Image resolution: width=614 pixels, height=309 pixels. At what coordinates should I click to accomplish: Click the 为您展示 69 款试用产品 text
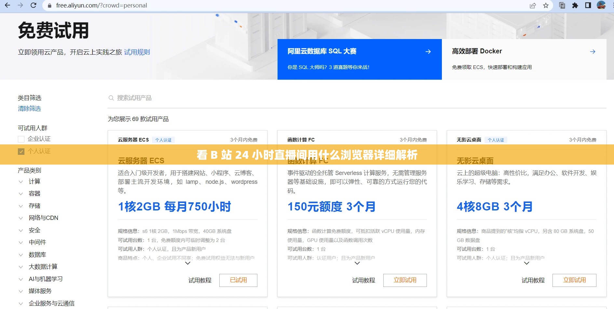coord(138,119)
